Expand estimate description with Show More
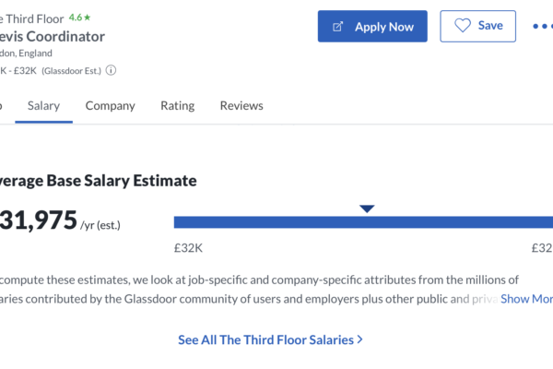 (526, 299)
